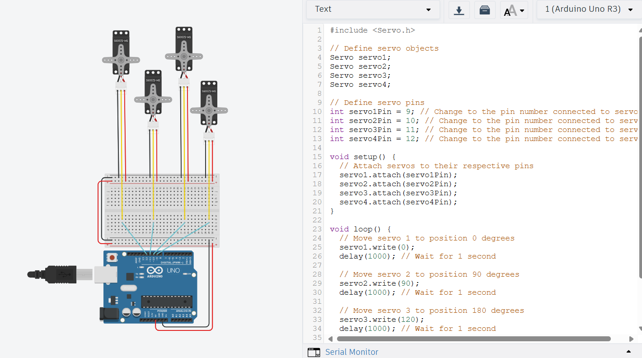Select the Arduino Uno board in circuit
Viewport: 642px width, 358px height.
click(x=150, y=287)
